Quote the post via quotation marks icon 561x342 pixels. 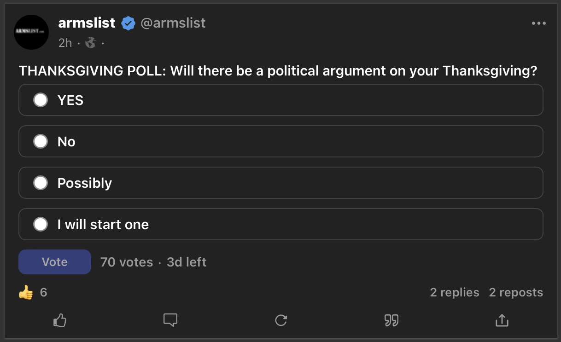point(392,320)
